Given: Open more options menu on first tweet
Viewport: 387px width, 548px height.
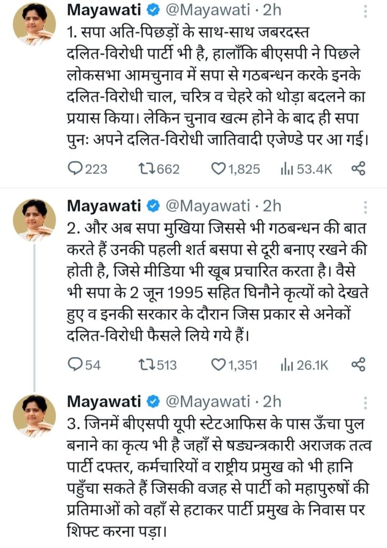Looking at the screenshot, I should (x=366, y=11).
